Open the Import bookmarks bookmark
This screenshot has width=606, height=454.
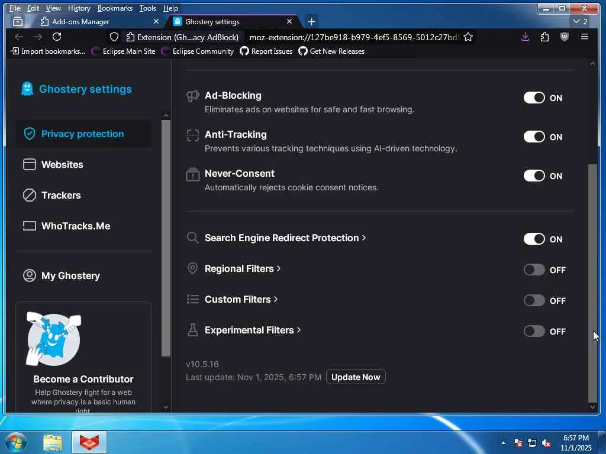(x=48, y=51)
